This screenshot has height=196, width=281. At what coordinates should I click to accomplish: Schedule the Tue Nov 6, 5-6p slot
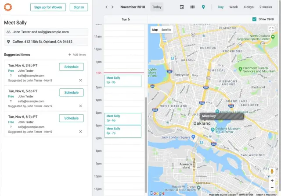71,92
